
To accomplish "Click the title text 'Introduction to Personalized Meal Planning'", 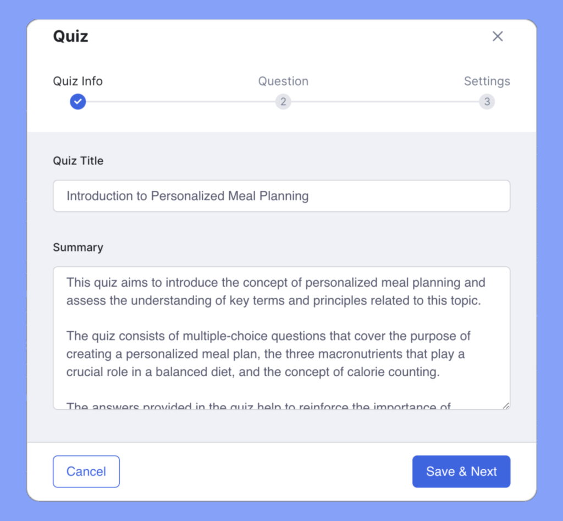I will (x=187, y=196).
